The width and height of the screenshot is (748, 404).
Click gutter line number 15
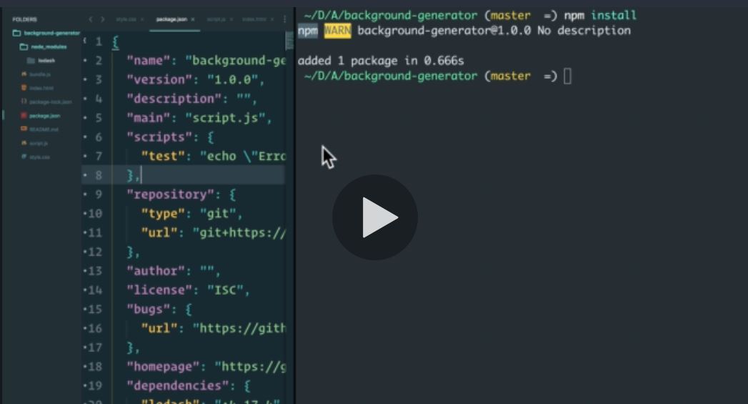pos(95,309)
